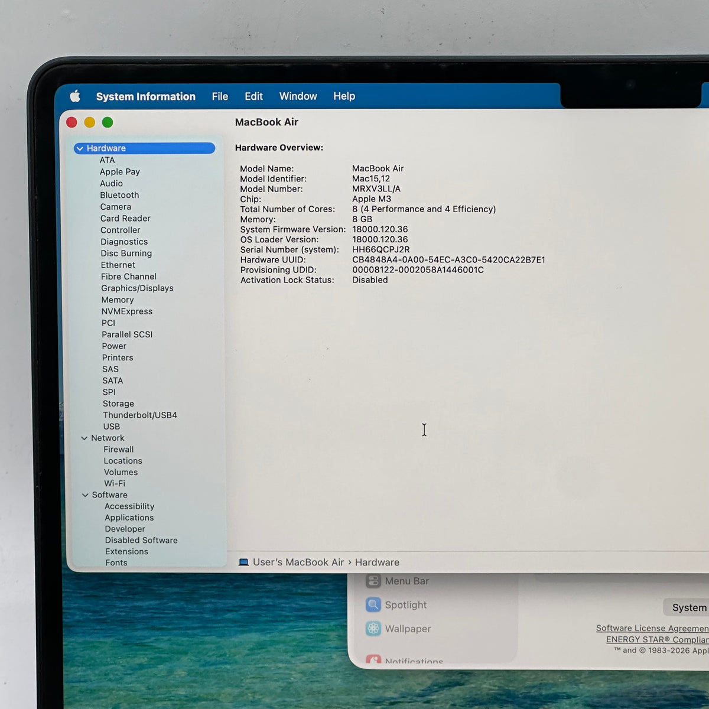Select SATA in the sidebar
The height and width of the screenshot is (709, 709).
point(113,380)
